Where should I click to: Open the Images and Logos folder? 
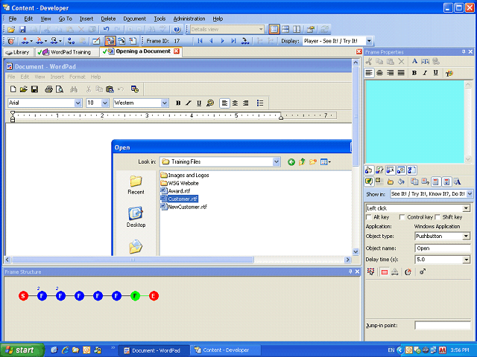185,176
